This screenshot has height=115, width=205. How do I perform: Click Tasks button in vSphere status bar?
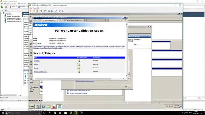coord(4,110)
